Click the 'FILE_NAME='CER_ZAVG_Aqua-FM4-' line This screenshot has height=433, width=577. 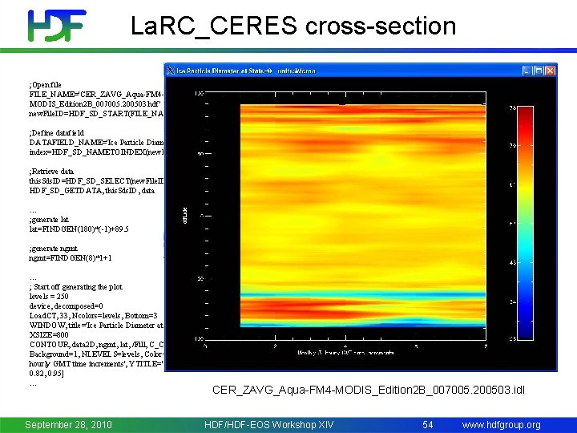click(96, 95)
